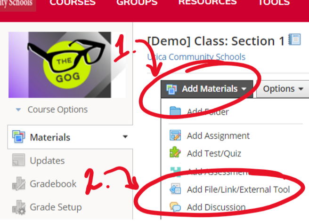The height and width of the screenshot is (221, 309).
Task: Click the course info icon beside Section 1
Action: pyautogui.click(x=294, y=40)
